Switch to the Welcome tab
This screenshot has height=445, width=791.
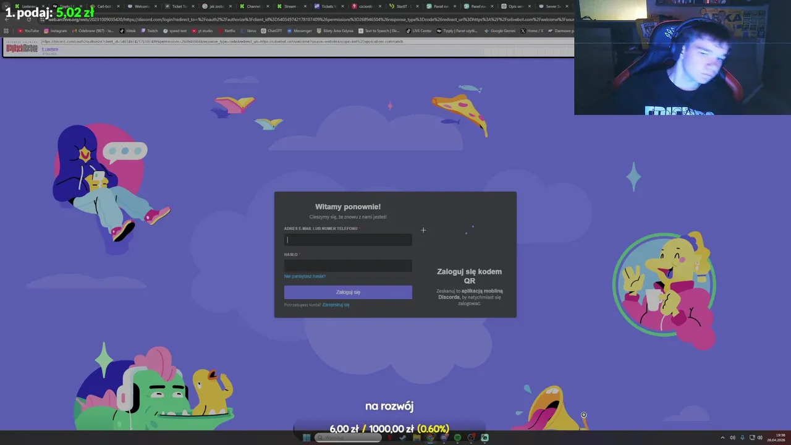pos(142,6)
